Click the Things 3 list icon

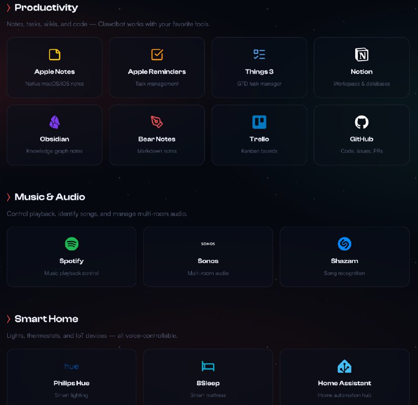coord(259,54)
